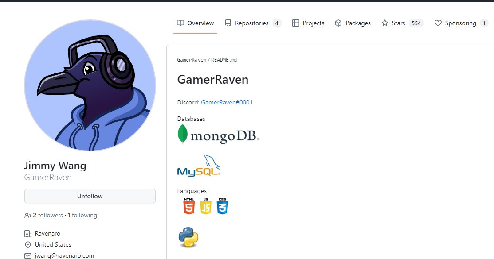The height and width of the screenshot is (259, 494).
Task: Click the organization building icon beside Ravenaro
Action: [x=28, y=233]
